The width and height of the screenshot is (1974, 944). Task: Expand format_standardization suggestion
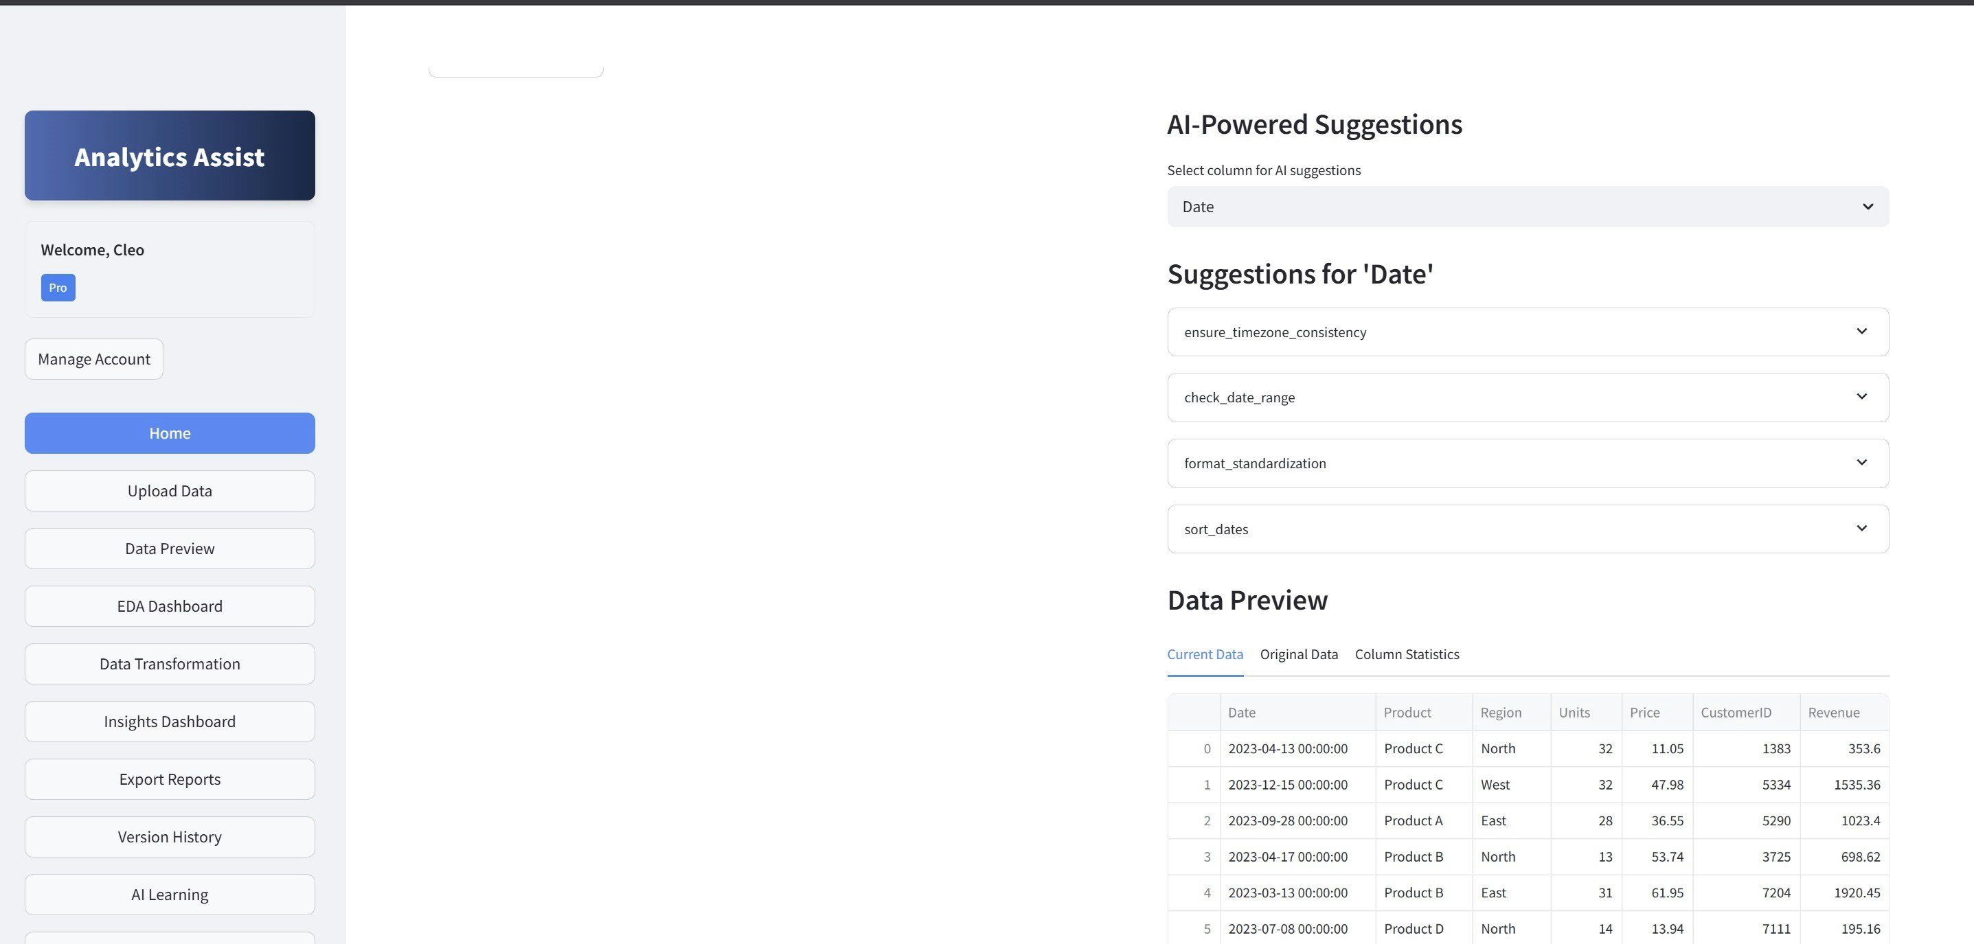(x=1528, y=463)
